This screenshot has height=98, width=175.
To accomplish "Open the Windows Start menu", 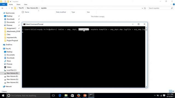I will point(3,96).
